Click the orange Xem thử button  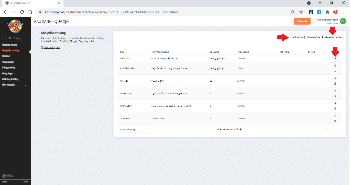pyautogui.click(x=302, y=21)
